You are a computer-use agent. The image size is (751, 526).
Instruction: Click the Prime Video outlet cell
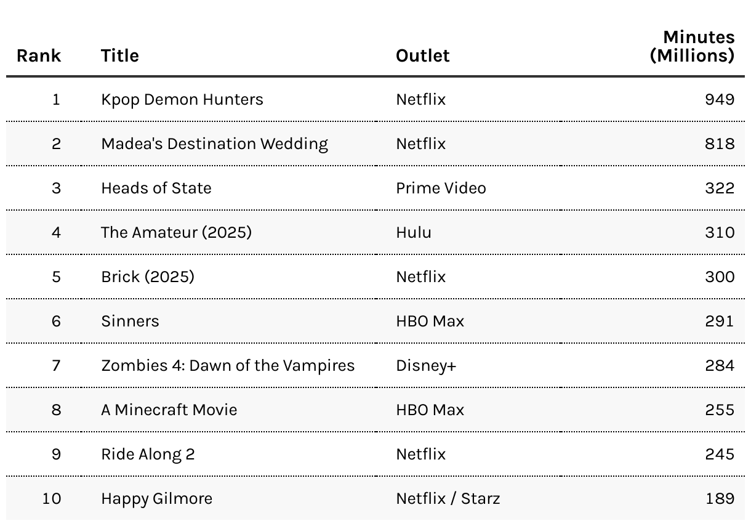point(441,188)
